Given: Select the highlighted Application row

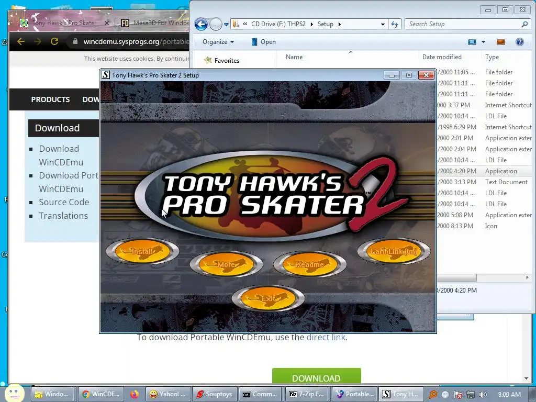Looking at the screenshot, I should tap(485, 171).
